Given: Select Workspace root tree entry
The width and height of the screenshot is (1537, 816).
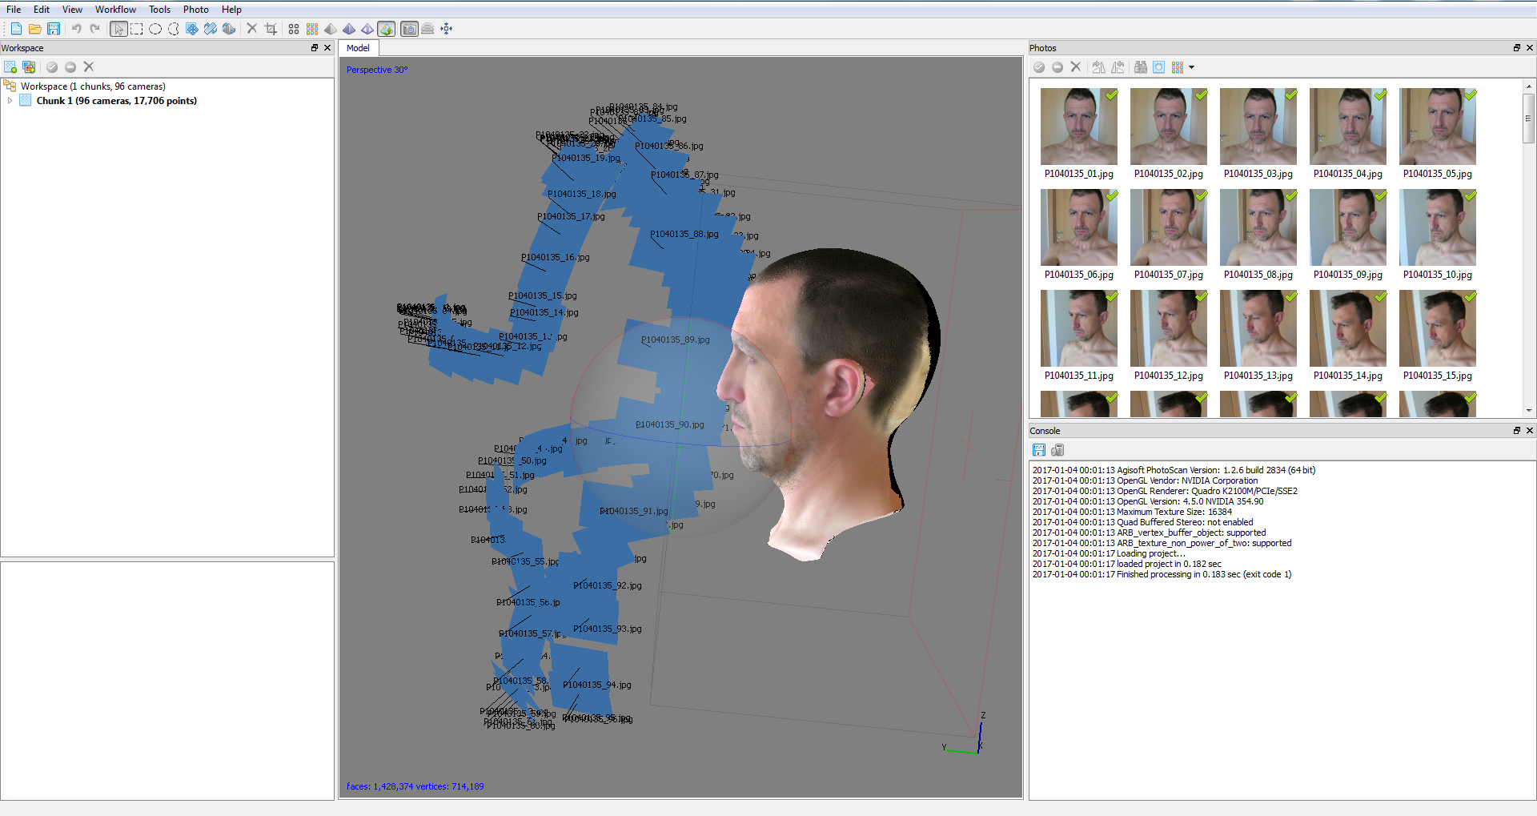Looking at the screenshot, I should coord(93,86).
